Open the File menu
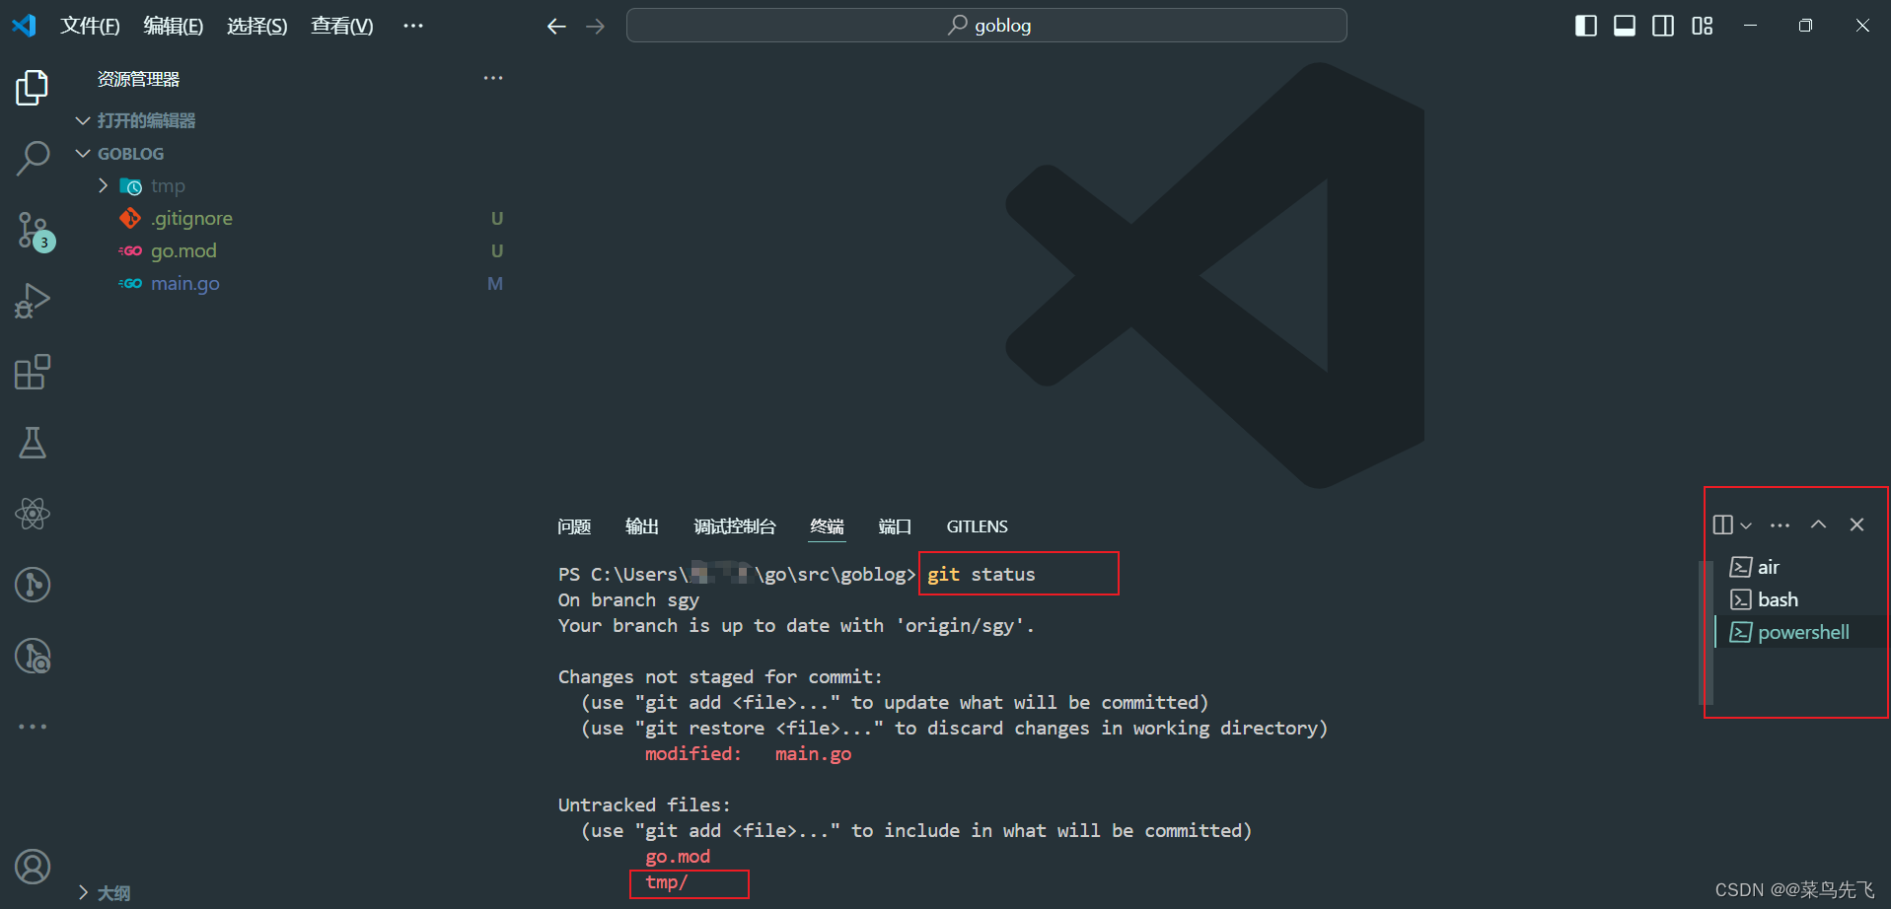 (x=90, y=26)
